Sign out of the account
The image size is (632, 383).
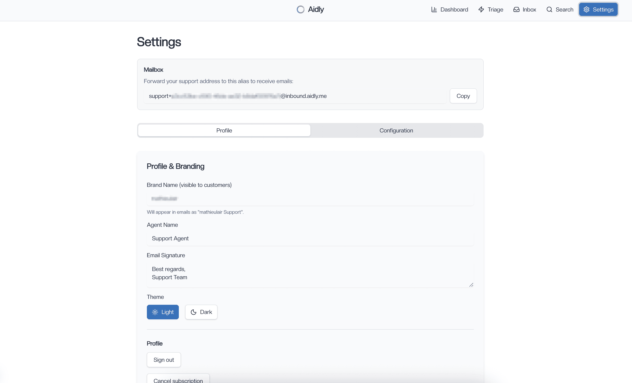coord(164,360)
